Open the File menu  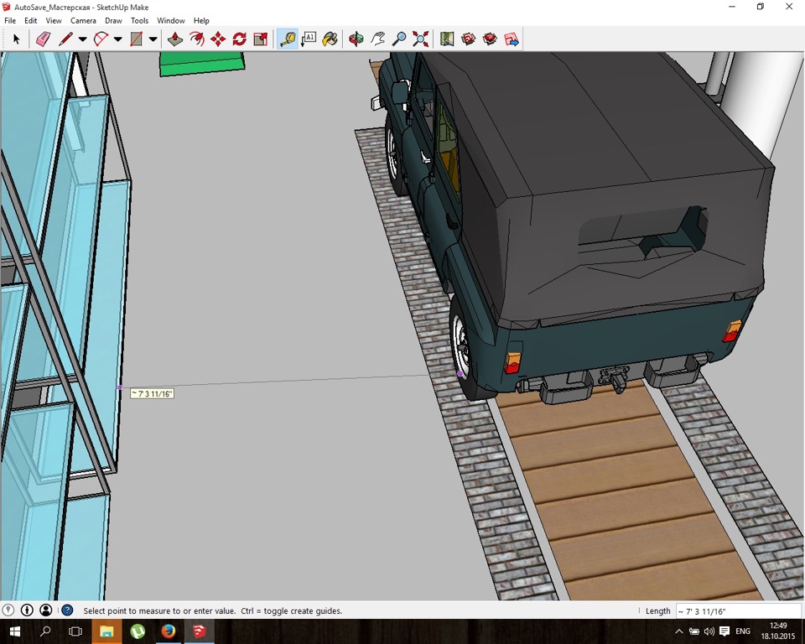10,20
